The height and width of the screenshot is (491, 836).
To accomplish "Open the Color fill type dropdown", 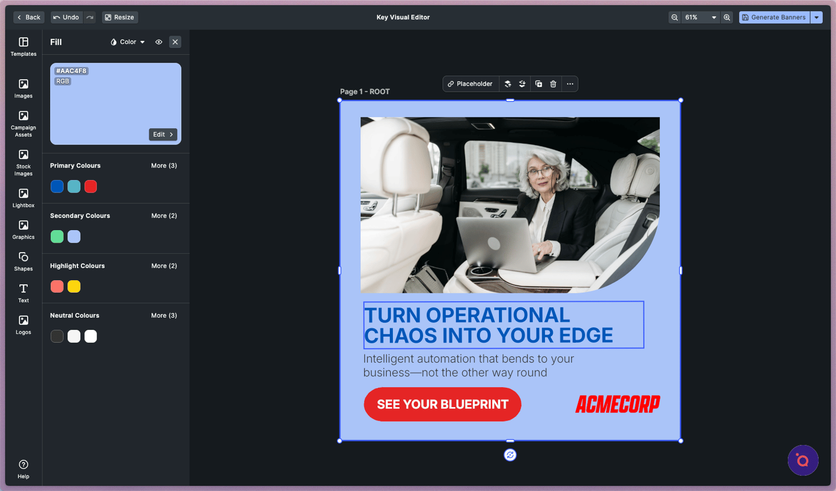I will click(127, 42).
